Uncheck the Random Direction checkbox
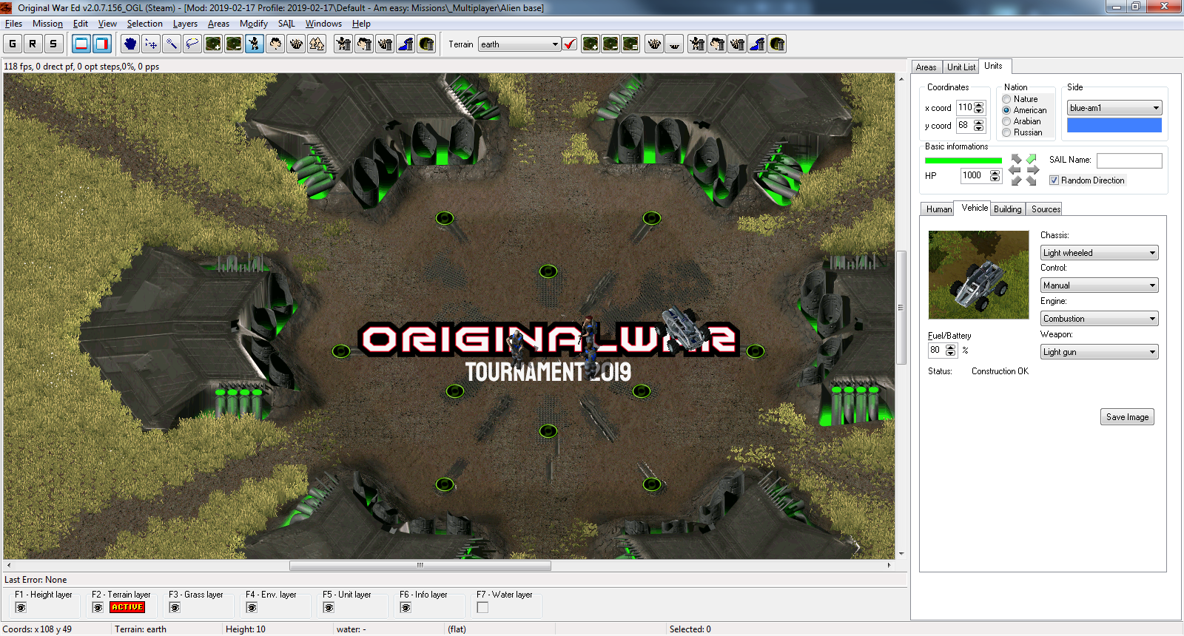The width and height of the screenshot is (1184, 636). coord(1054,180)
